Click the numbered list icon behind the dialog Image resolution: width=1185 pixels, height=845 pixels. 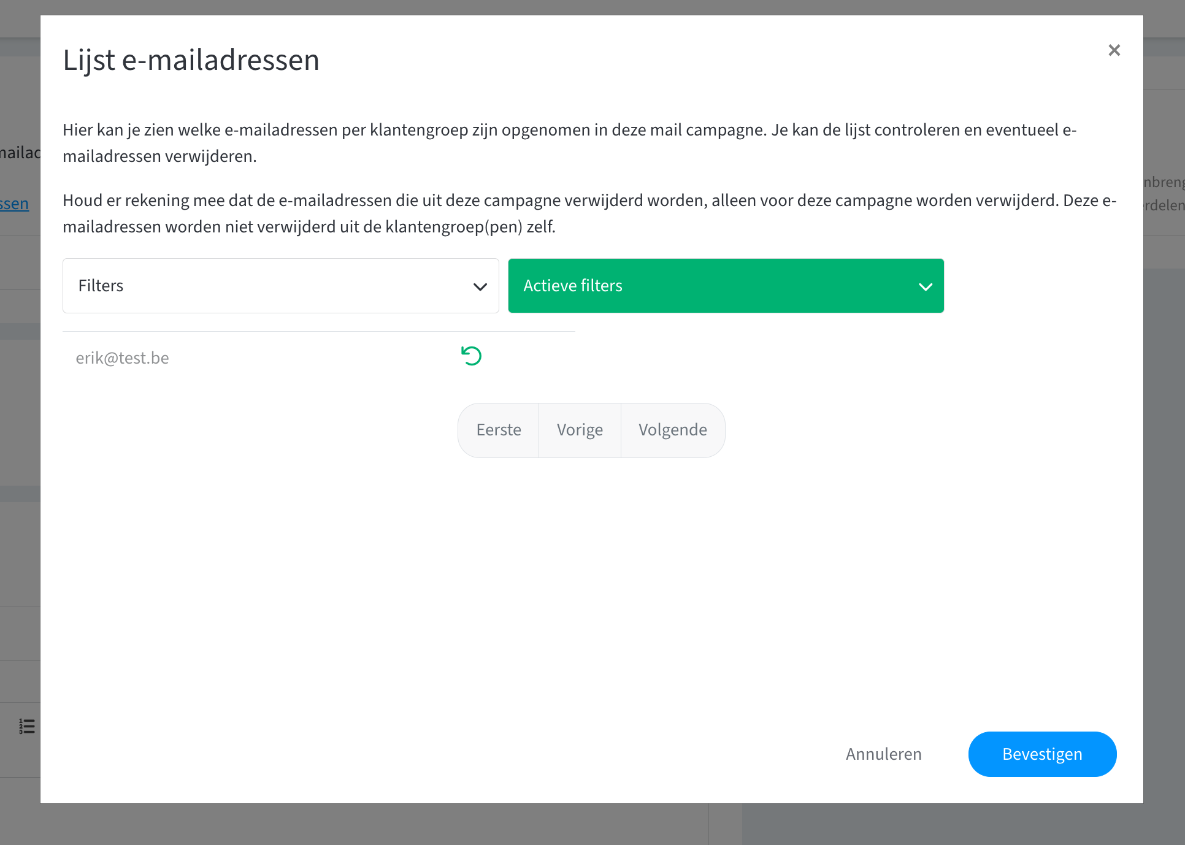(x=26, y=726)
